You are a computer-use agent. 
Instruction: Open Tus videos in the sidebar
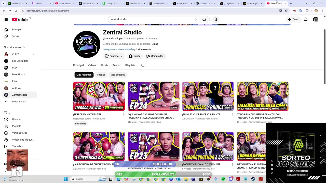19,146
